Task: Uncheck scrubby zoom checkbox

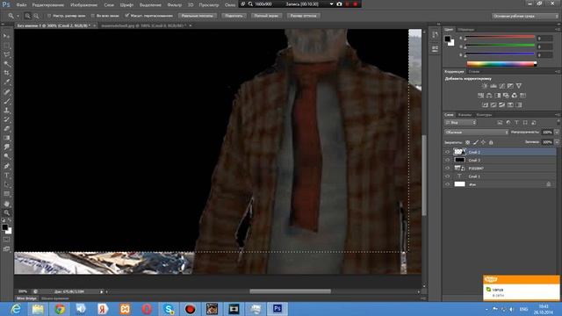Action: coord(126,16)
